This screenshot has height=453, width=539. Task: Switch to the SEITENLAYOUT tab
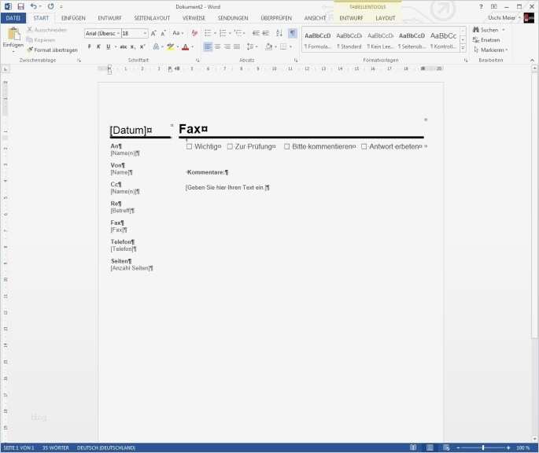point(152,18)
